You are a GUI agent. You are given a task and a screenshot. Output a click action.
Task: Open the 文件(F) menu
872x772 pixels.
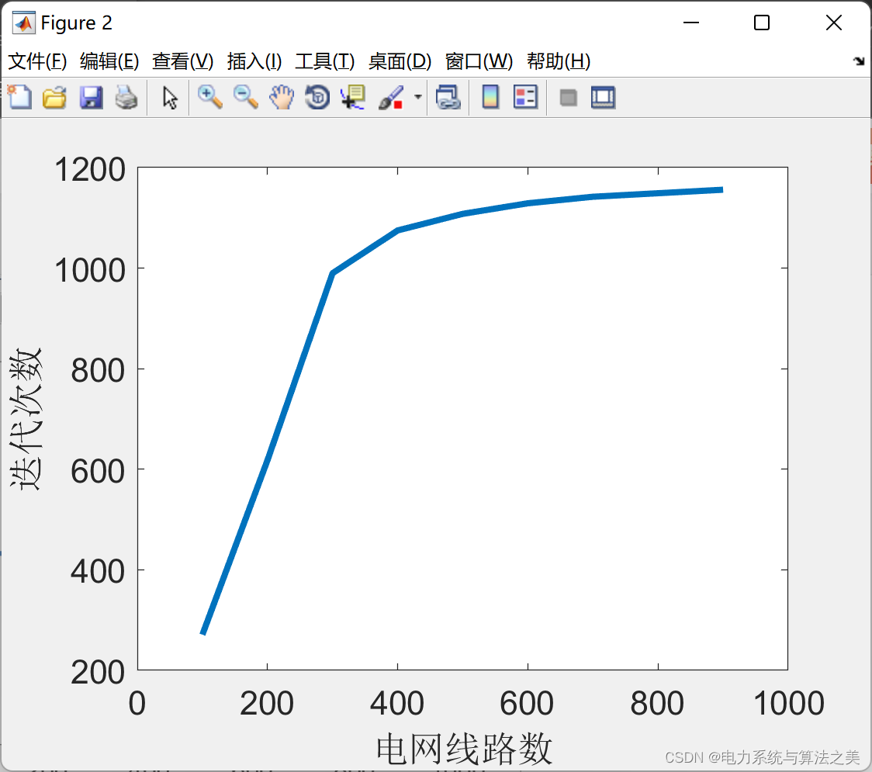(37, 61)
